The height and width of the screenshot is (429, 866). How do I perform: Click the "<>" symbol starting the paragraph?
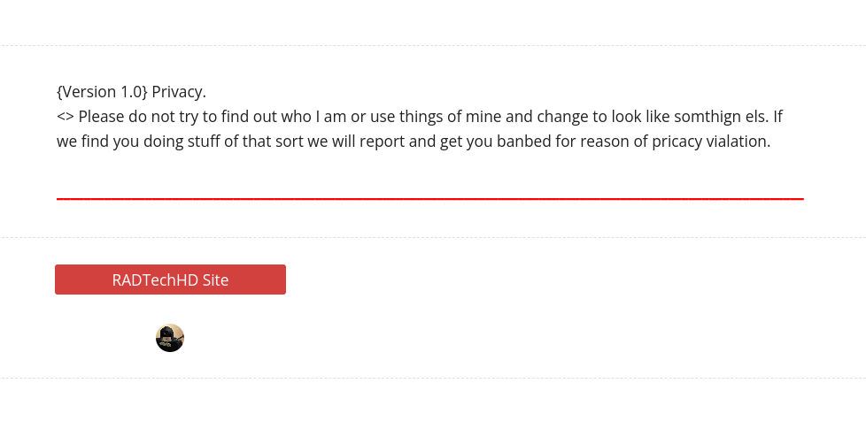tap(66, 116)
